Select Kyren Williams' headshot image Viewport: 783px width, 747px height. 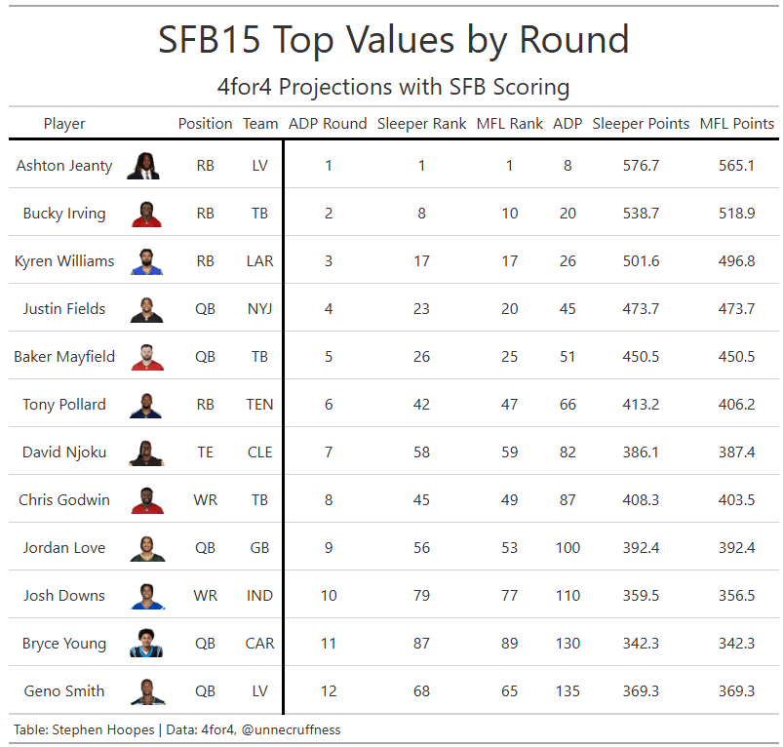(x=146, y=261)
